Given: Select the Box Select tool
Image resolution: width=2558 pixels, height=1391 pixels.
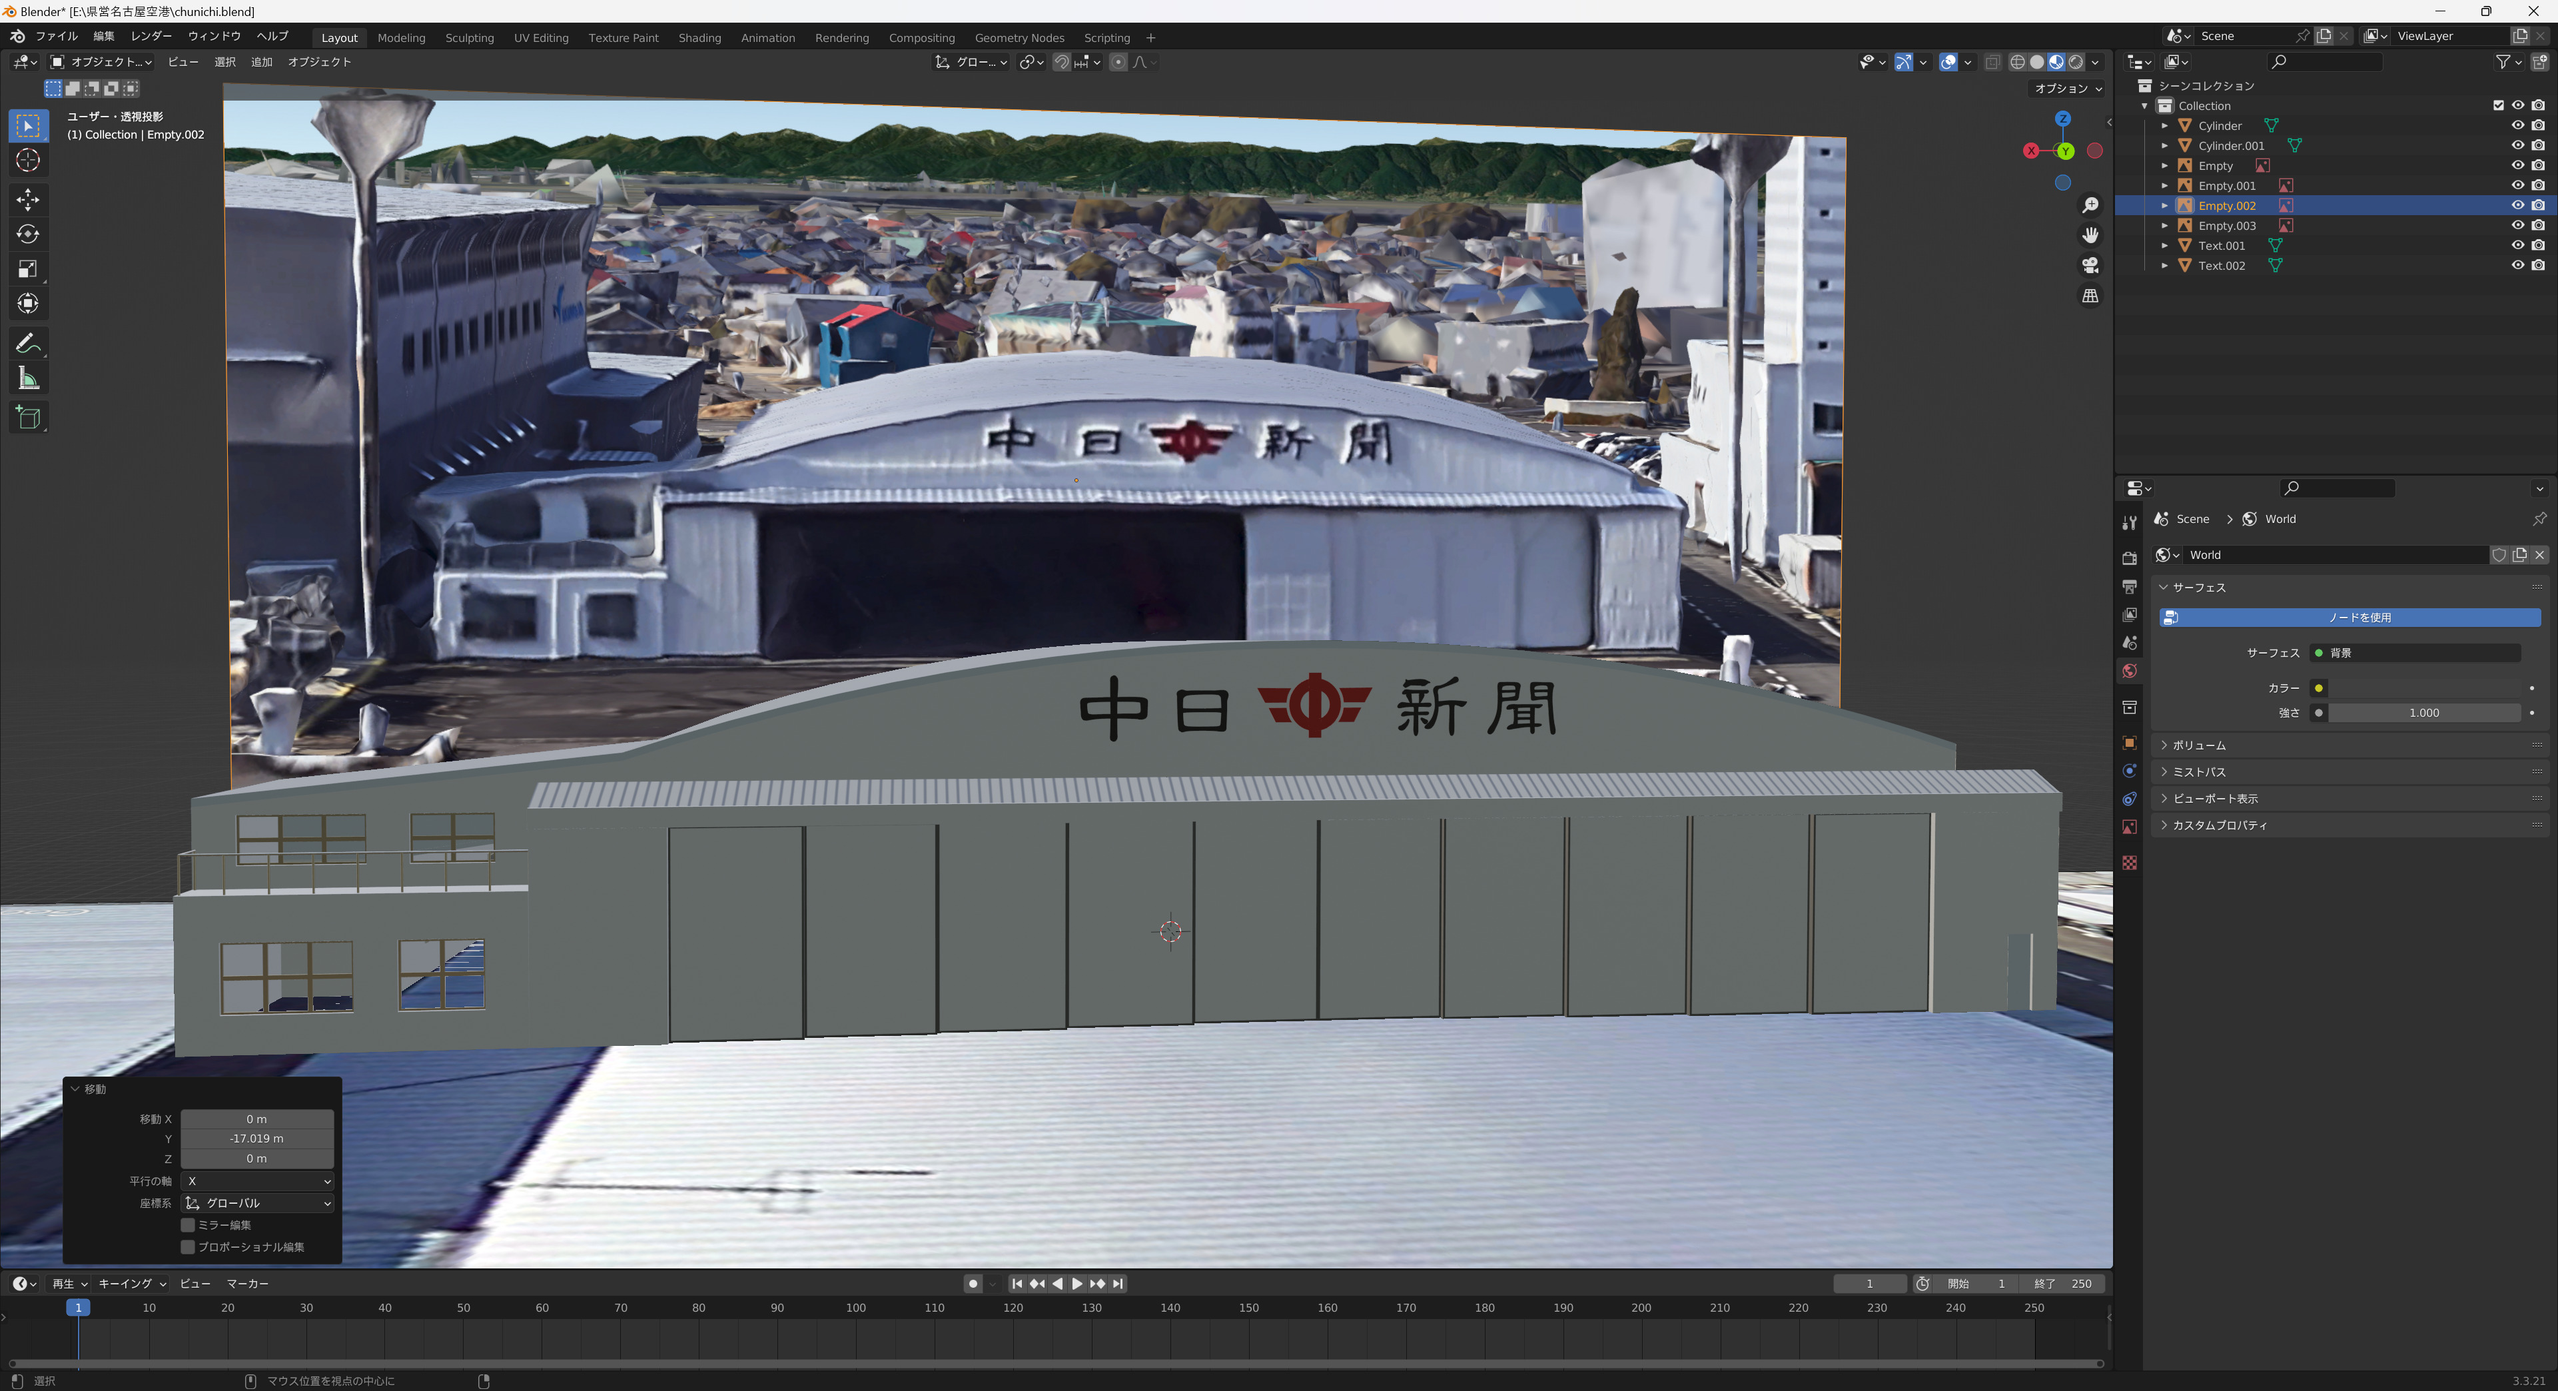Looking at the screenshot, I should 28,126.
